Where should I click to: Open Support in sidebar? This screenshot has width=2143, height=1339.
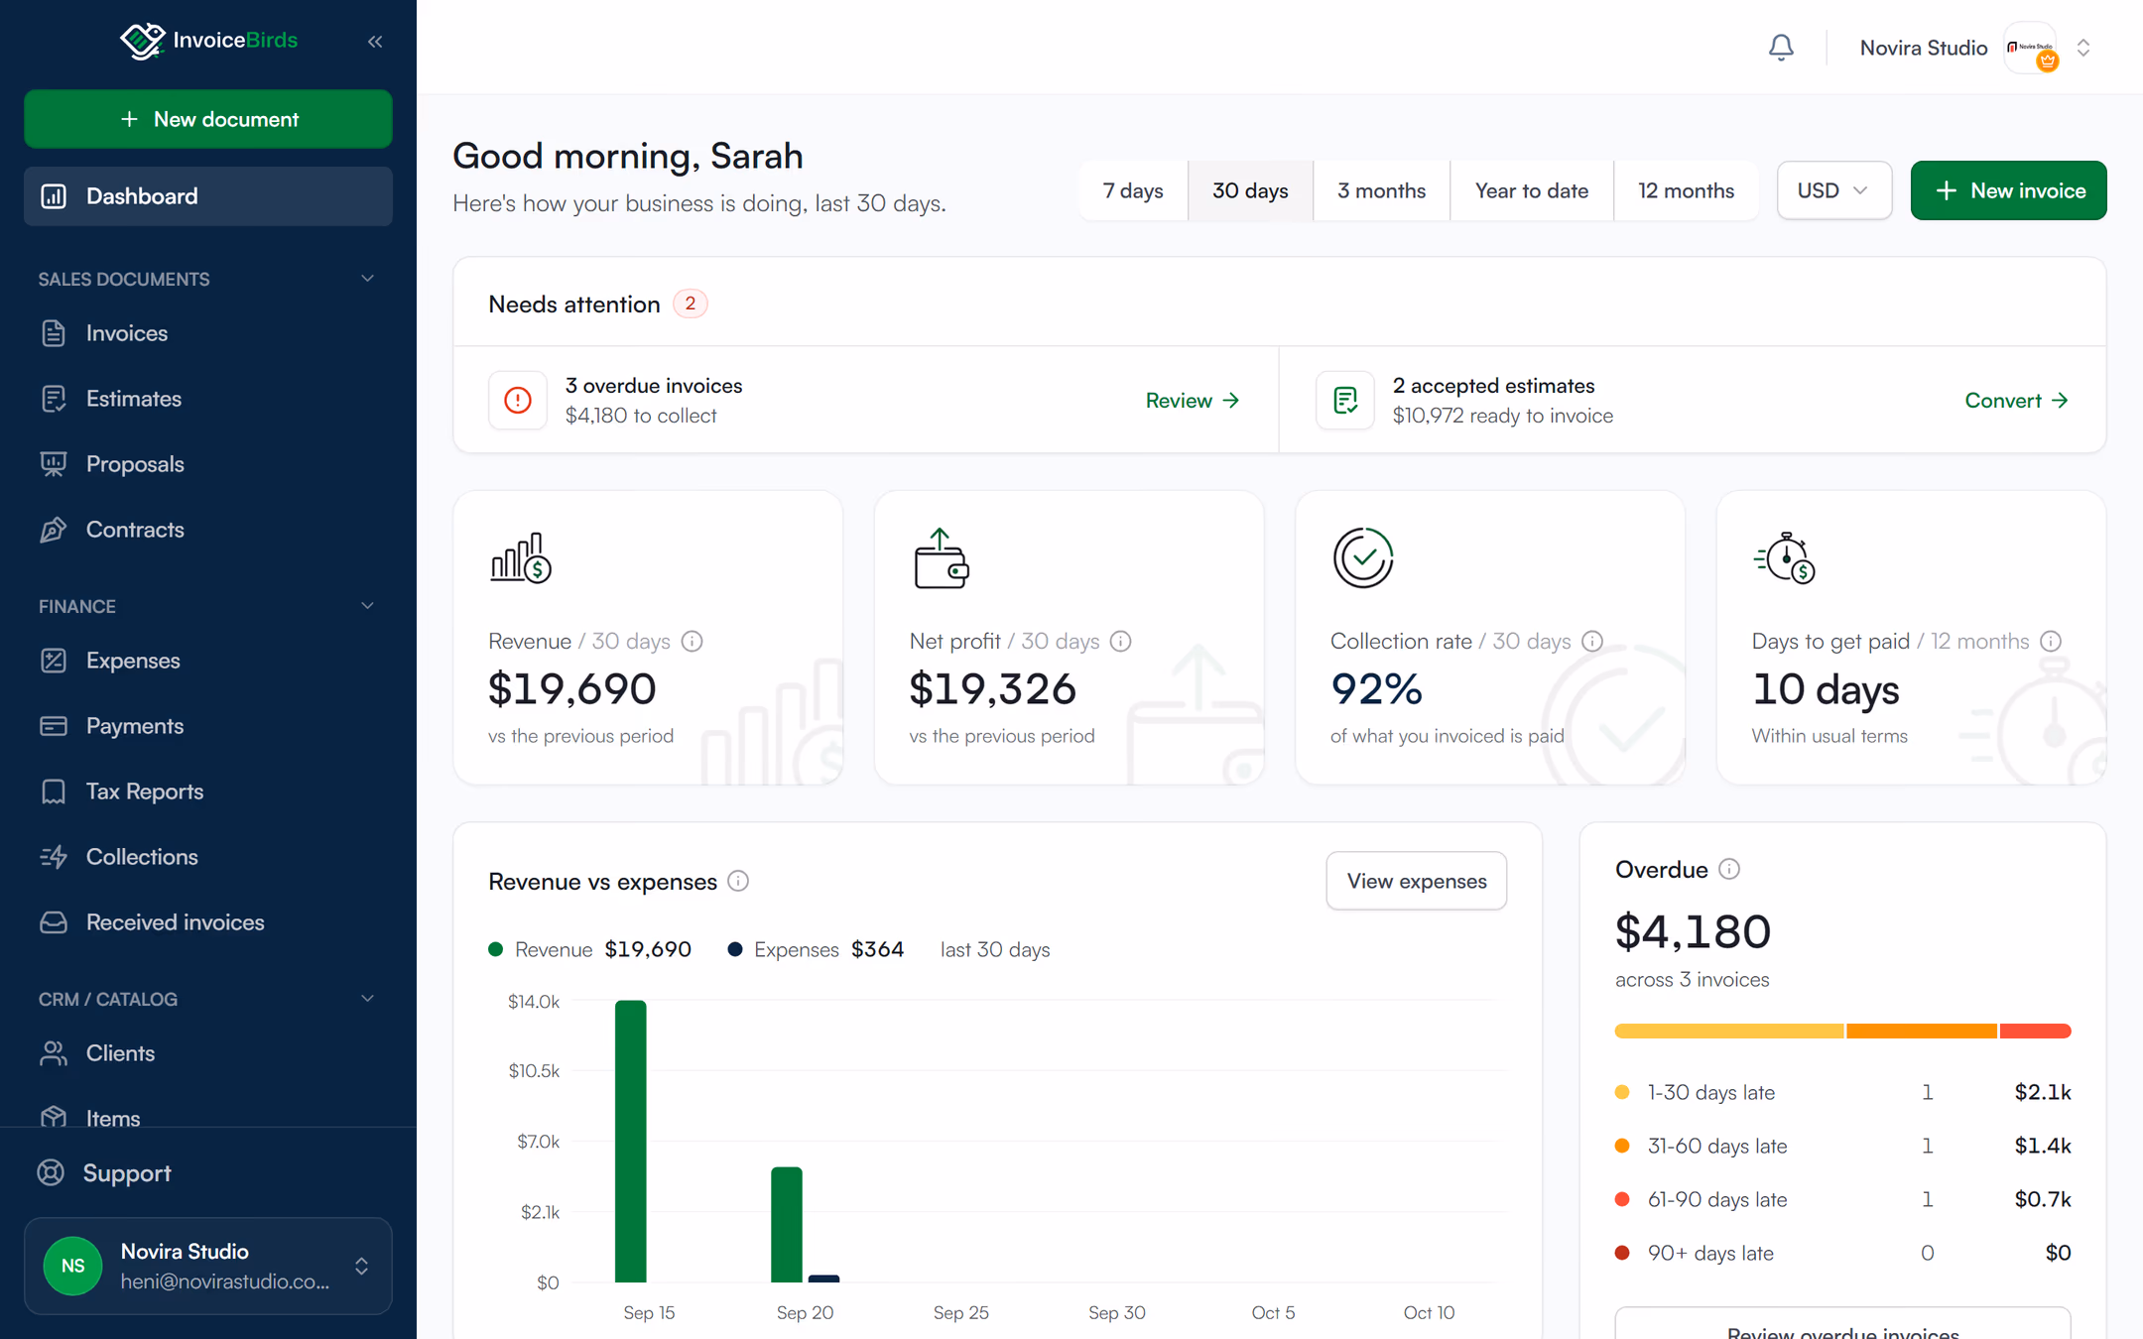pyautogui.click(x=208, y=1173)
